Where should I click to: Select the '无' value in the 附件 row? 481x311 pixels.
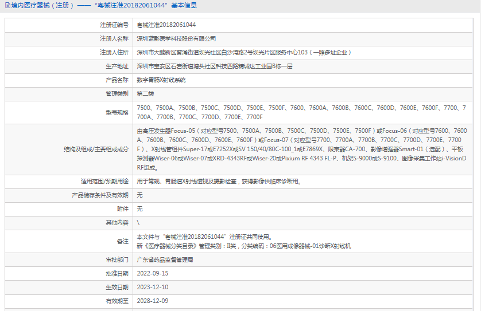[139, 209]
